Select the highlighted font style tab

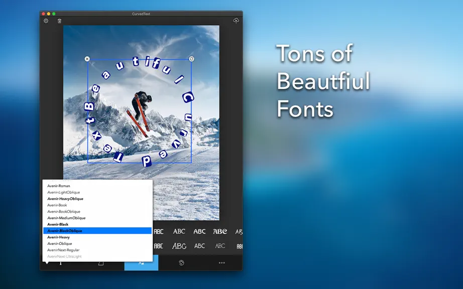click(x=141, y=263)
